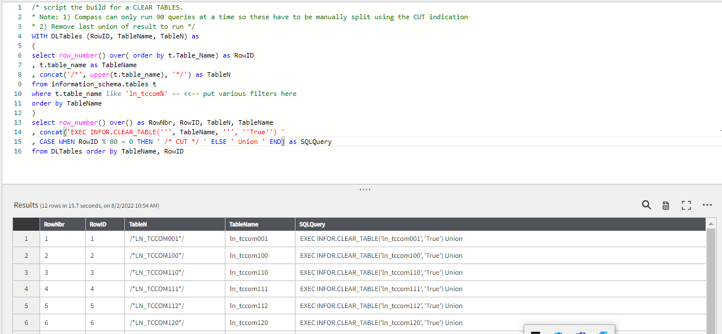
Task: Select results row header number 4
Action: (26, 289)
